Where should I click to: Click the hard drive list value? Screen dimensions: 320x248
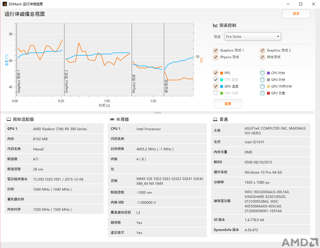pos(267,201)
